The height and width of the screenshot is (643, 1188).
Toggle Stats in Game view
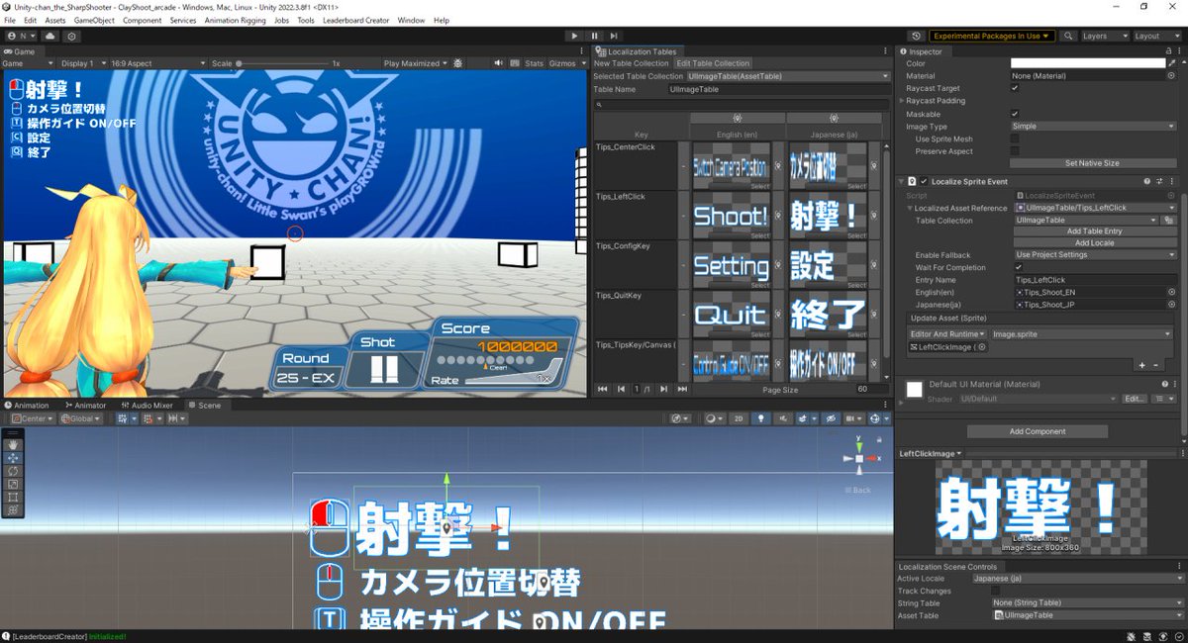pos(535,63)
